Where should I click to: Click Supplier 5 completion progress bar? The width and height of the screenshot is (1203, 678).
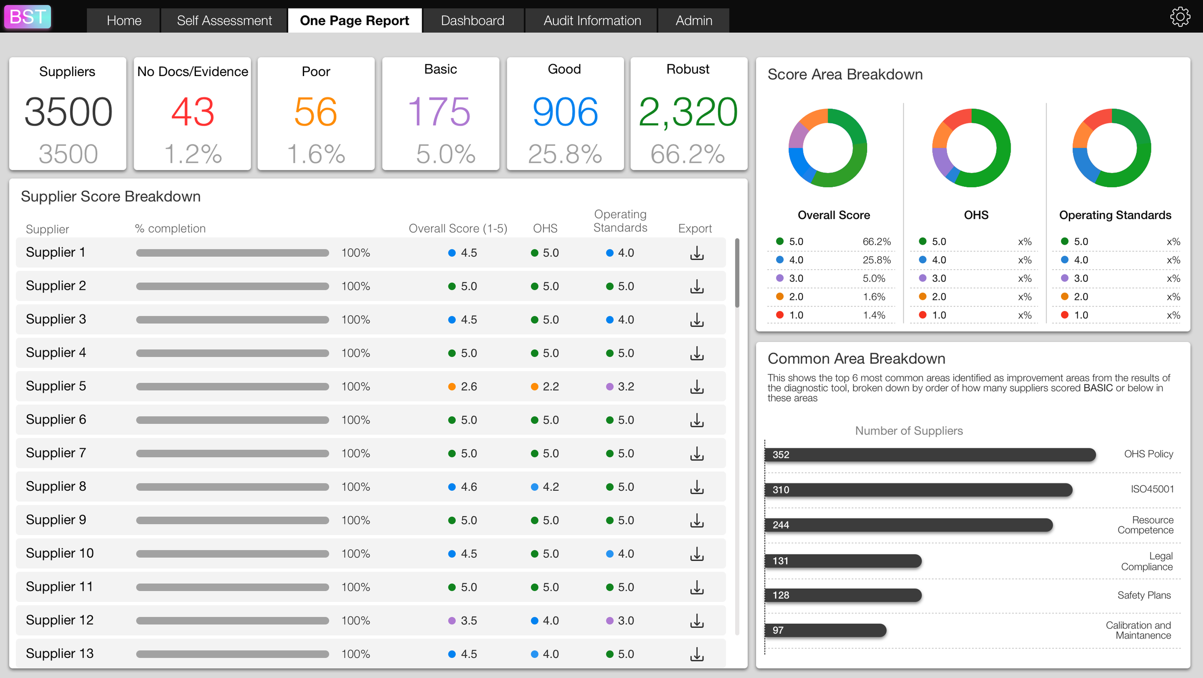pos(232,387)
